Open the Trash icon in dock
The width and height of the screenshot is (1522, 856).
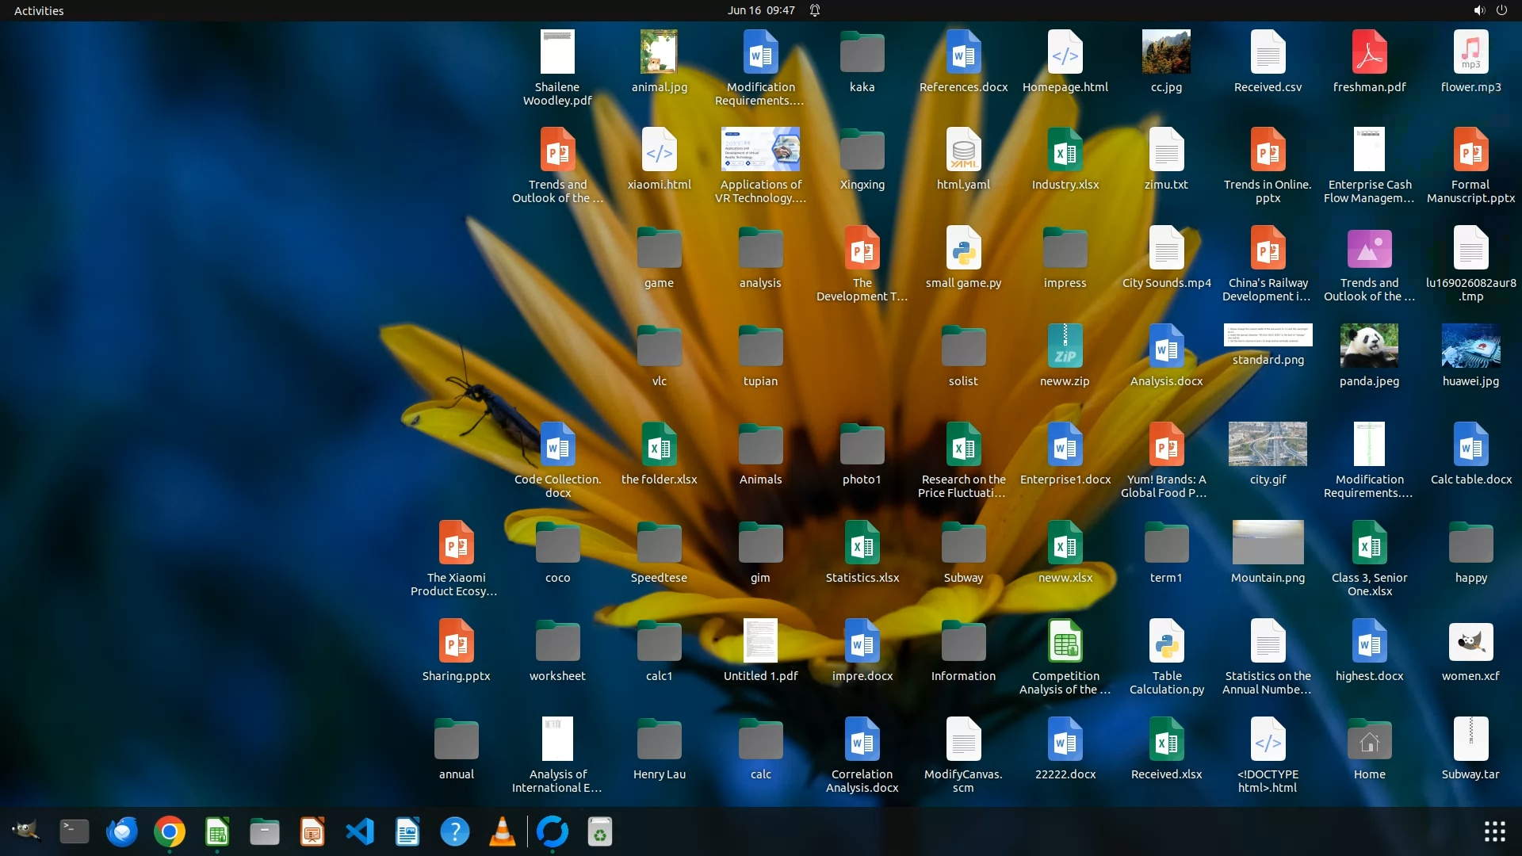coord(600,831)
